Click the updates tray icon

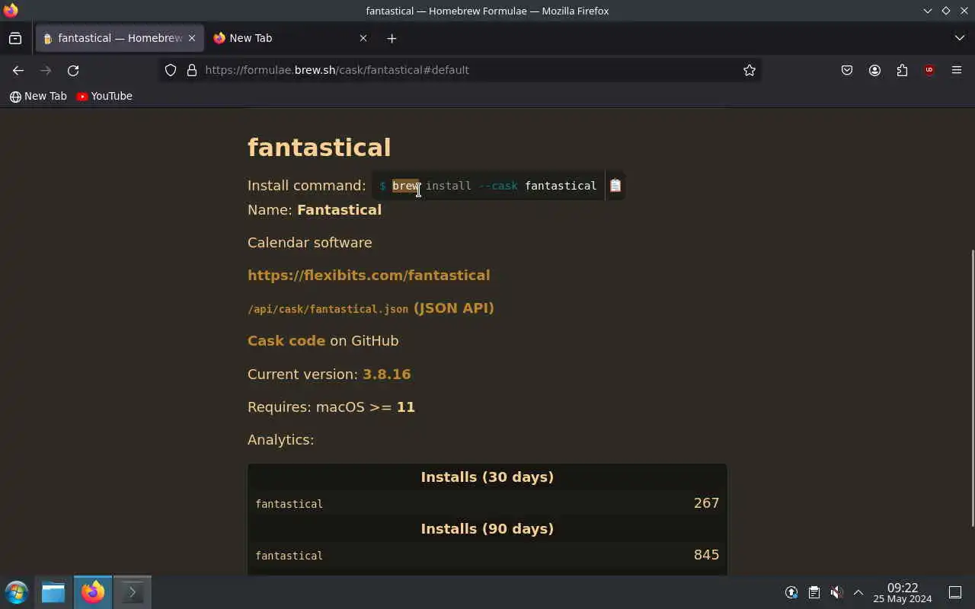pos(791,592)
